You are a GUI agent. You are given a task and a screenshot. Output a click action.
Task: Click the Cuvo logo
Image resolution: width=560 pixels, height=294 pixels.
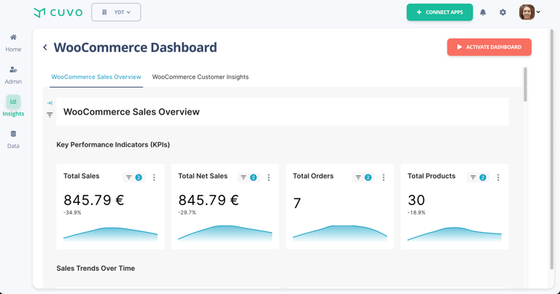coord(58,12)
